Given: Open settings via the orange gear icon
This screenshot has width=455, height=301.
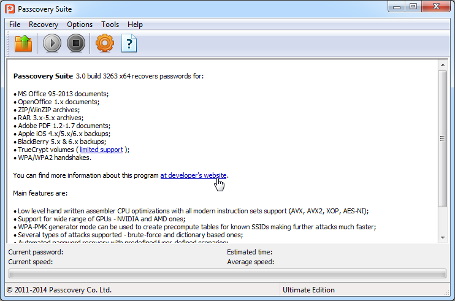Looking at the screenshot, I should (105, 44).
